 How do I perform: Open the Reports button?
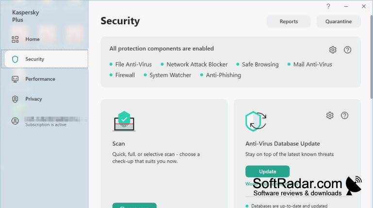(x=288, y=21)
